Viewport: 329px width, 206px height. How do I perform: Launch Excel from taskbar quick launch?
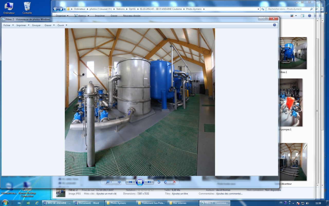pos(28,203)
